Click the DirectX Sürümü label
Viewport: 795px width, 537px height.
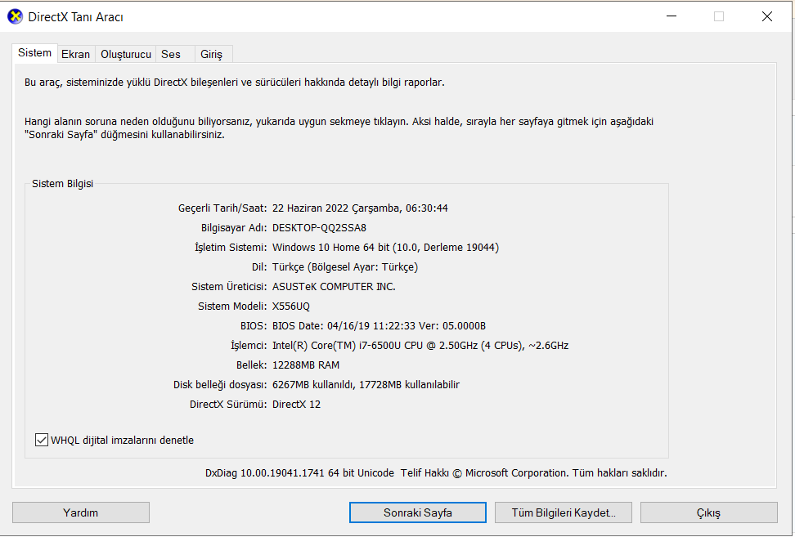tap(228, 405)
